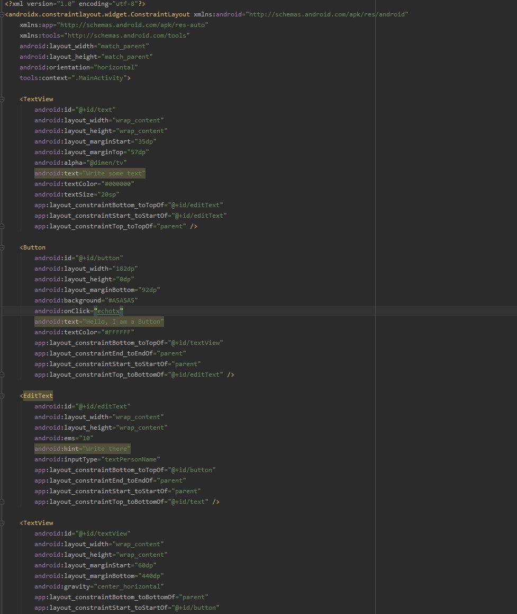Image resolution: width=517 pixels, height=614 pixels.
Task: Click fold end marker on constraintTop_toBottomOf="@+id/text" line
Action: coord(2,502)
